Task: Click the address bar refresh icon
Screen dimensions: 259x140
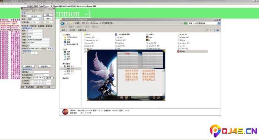Action: tap(185, 23)
